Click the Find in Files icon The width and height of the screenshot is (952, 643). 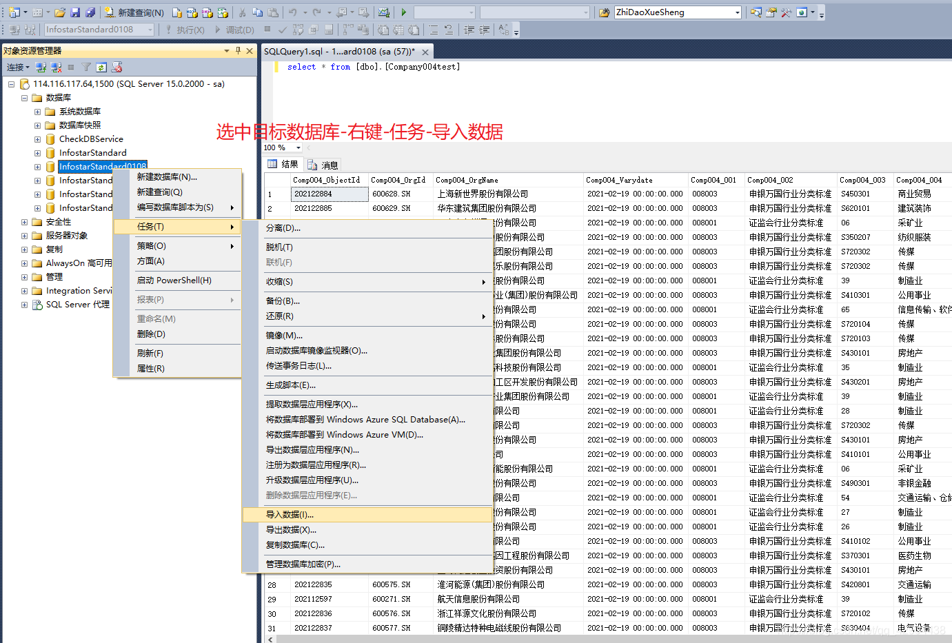[x=604, y=12]
